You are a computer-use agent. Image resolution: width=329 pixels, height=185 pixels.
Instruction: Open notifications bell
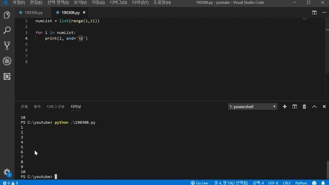point(323,183)
